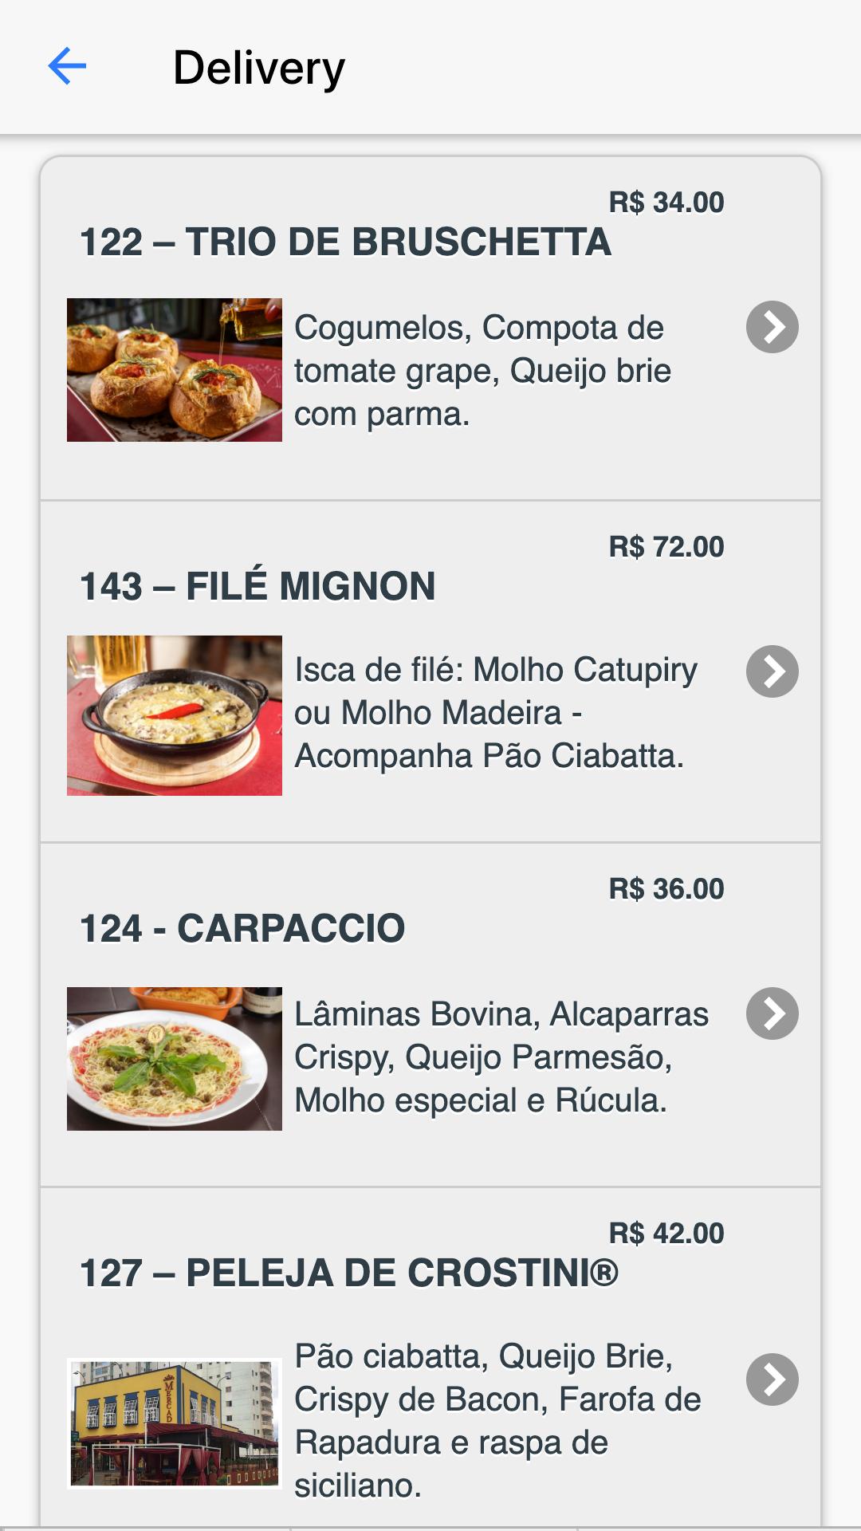The width and height of the screenshot is (861, 1531).
Task: Tap the Lâminas Bovina carpaccio description
Action: click(501, 1057)
